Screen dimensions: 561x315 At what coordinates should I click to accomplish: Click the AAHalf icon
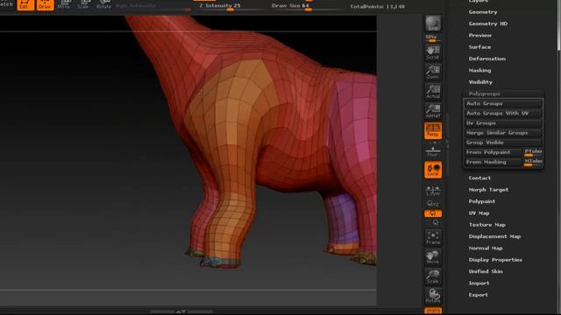(433, 111)
